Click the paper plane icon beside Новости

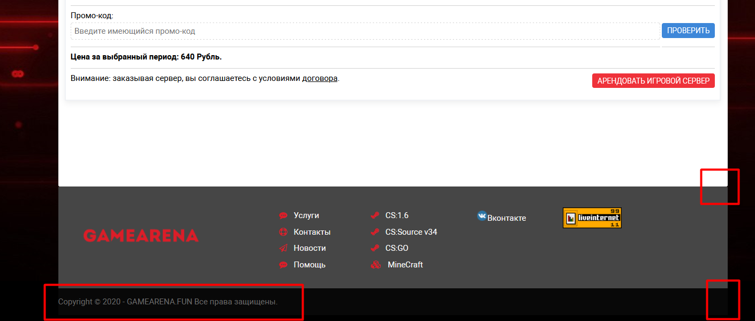pos(283,248)
